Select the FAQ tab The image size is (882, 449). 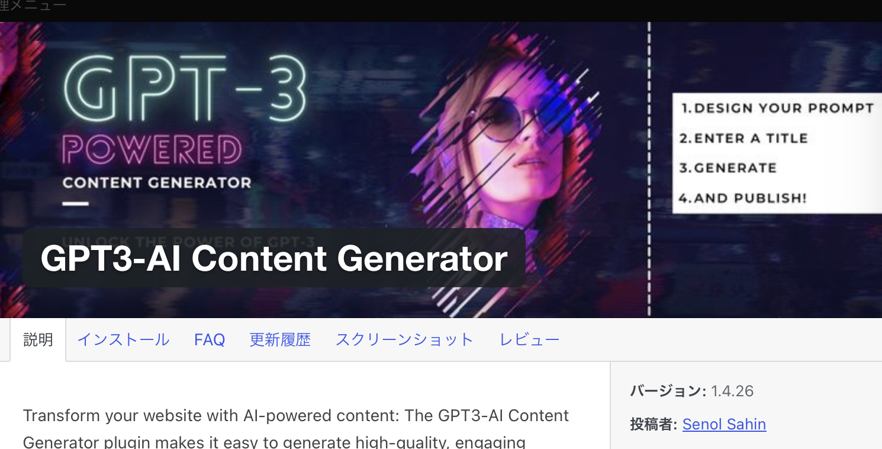[x=210, y=340]
